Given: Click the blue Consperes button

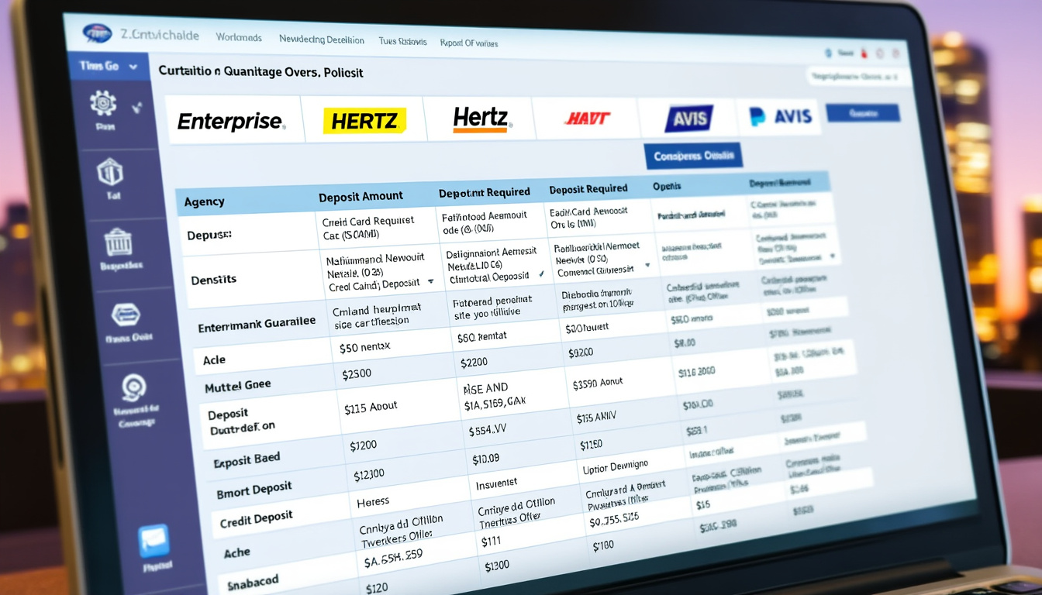Looking at the screenshot, I should tap(693, 156).
